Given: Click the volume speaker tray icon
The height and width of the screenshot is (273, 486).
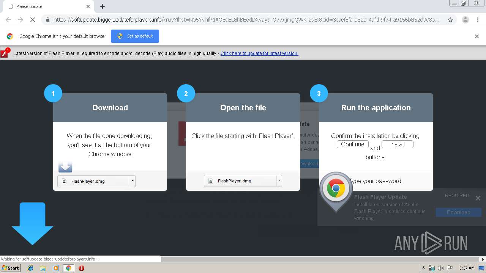Looking at the screenshot, I should coord(441,268).
